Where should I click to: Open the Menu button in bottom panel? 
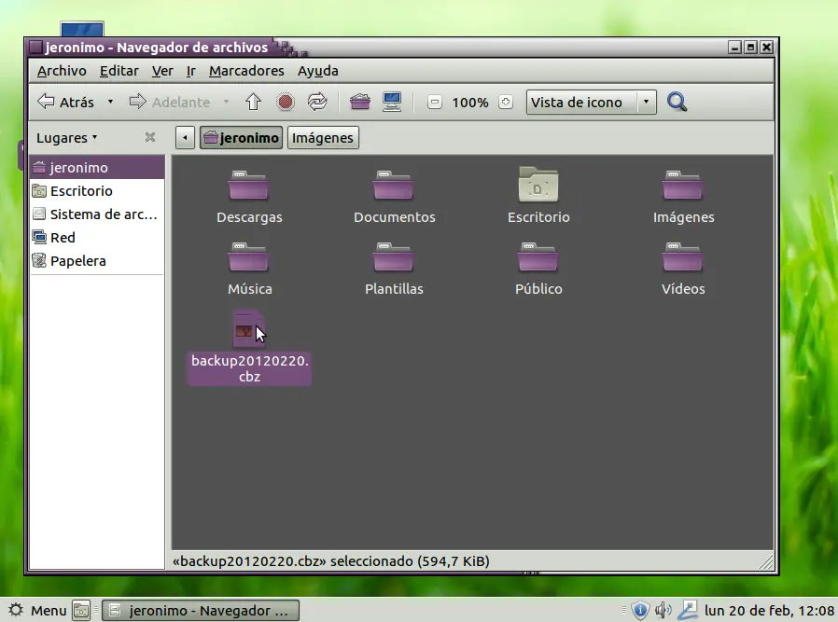point(37,610)
